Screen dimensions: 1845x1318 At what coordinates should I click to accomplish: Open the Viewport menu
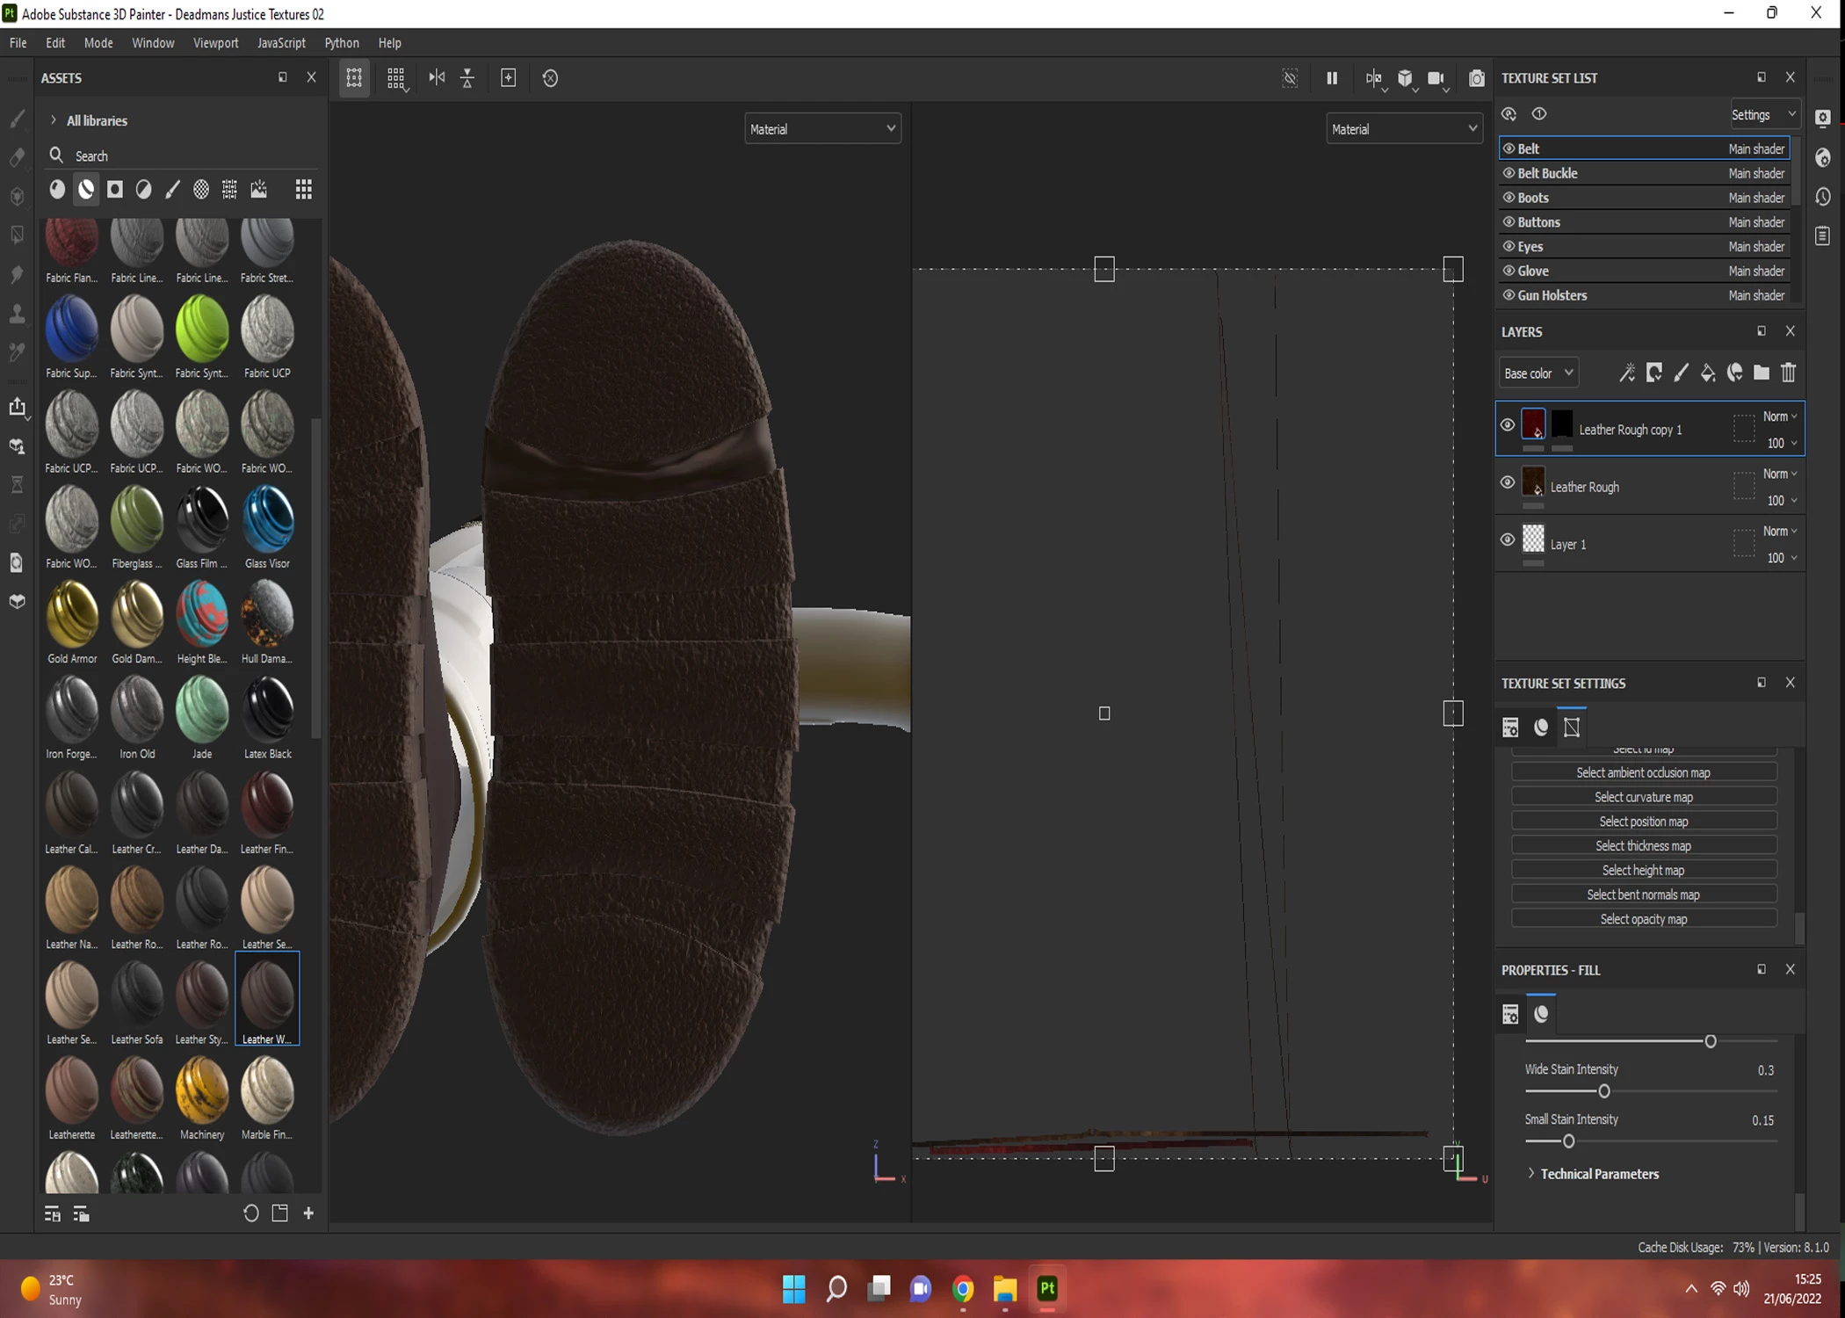(215, 43)
